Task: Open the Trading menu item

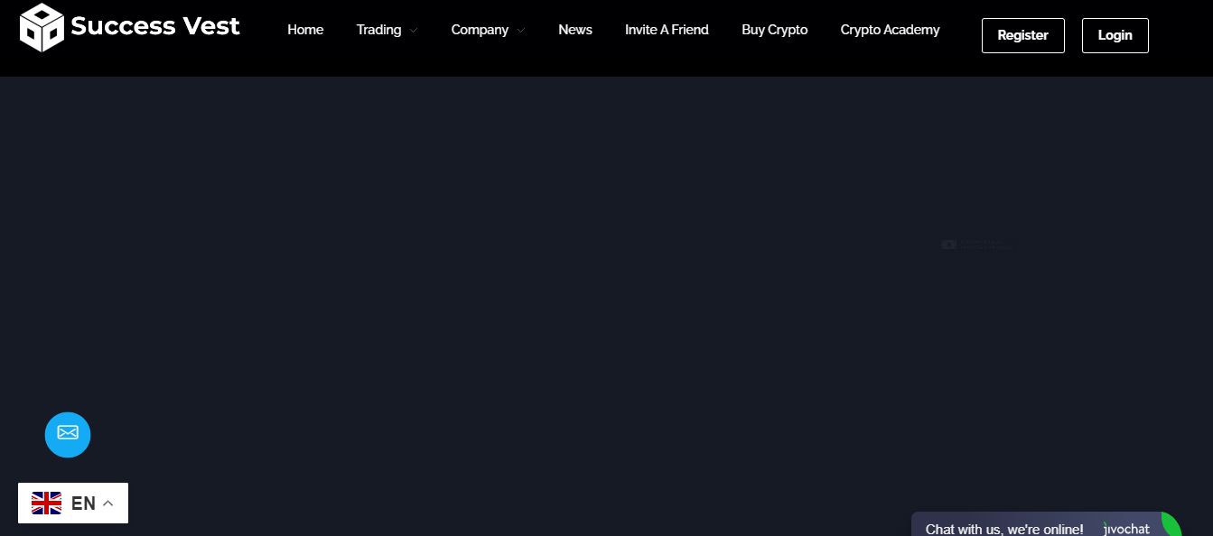Action: (378, 30)
